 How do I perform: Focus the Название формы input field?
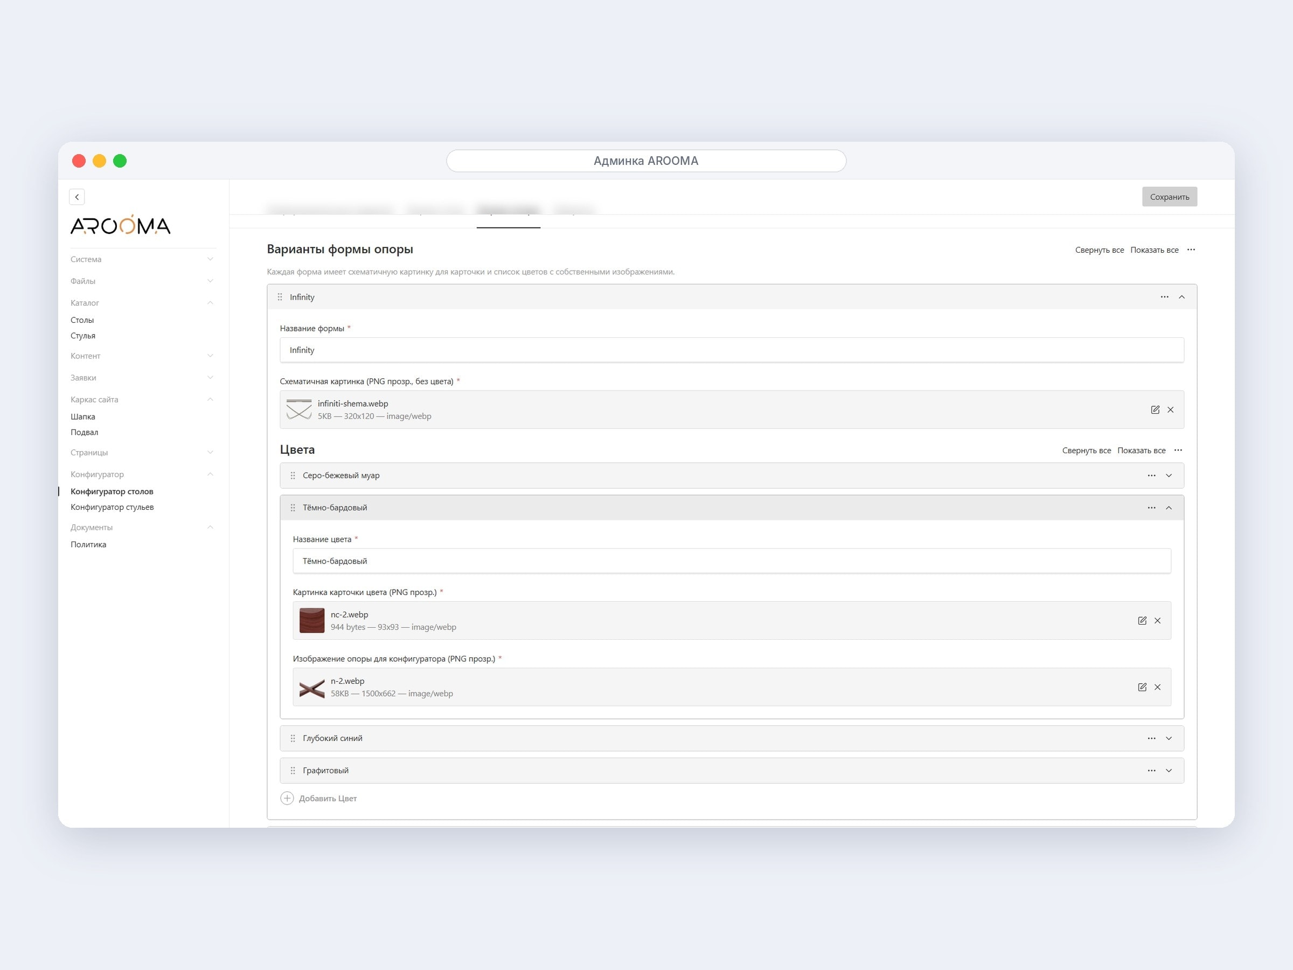pos(732,350)
